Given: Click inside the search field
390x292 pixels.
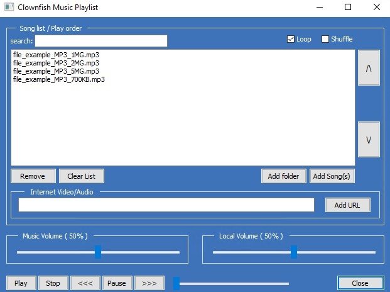Looking at the screenshot, I should (101, 41).
